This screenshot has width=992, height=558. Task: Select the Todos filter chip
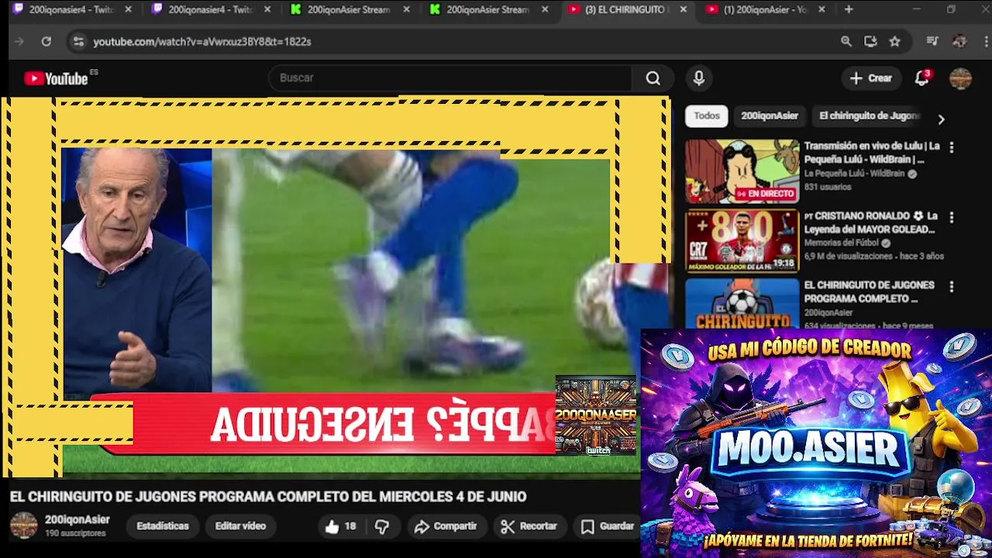point(706,115)
